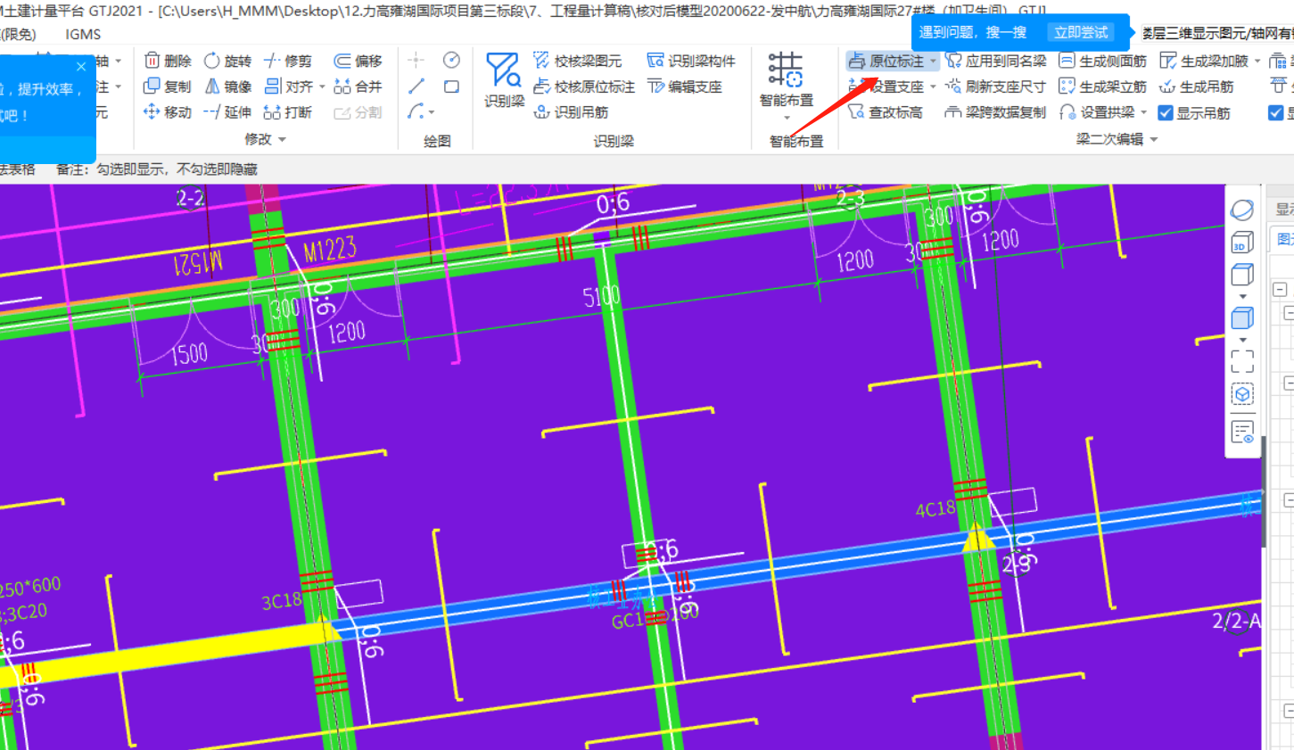The image size is (1294, 750).
Task: Expand the 梁二次编辑 group dropdown
Action: [x=1154, y=140]
